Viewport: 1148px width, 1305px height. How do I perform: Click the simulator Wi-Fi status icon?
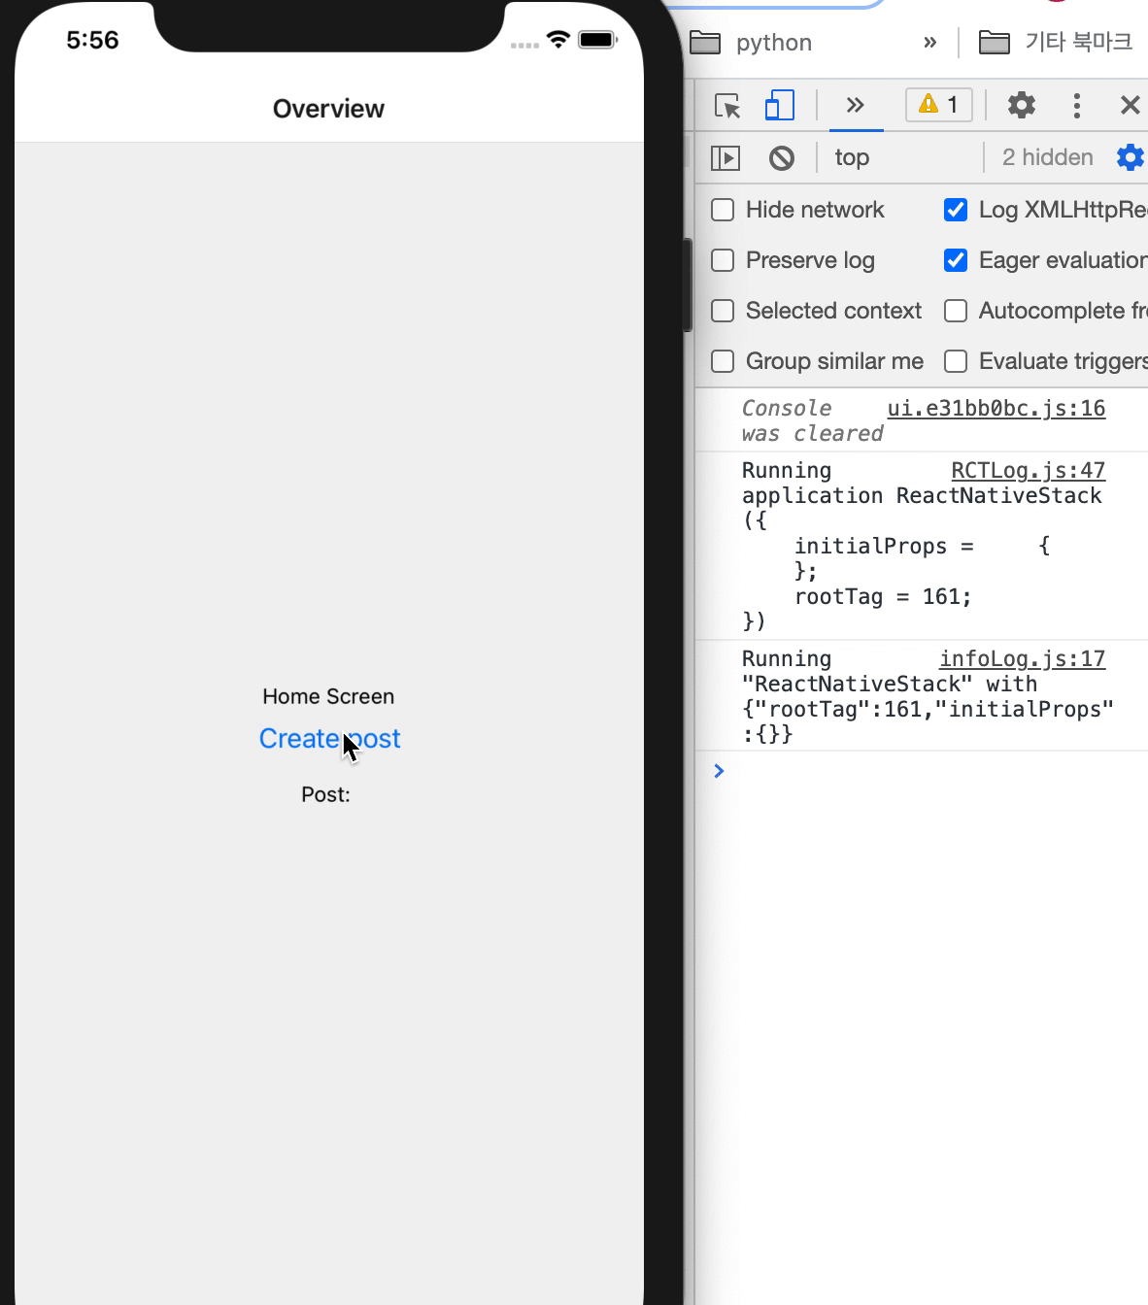[x=558, y=40]
